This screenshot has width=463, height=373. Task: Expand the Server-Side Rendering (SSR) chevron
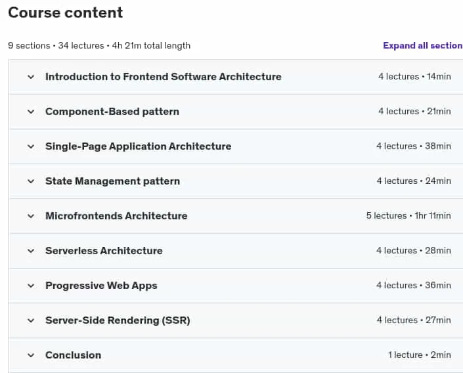click(31, 320)
